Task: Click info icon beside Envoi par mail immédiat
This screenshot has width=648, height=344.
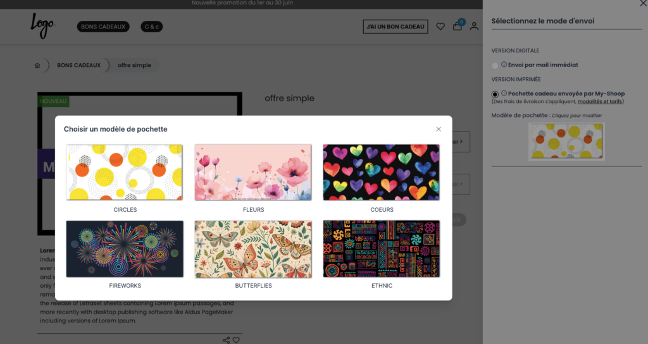Action: tap(504, 64)
